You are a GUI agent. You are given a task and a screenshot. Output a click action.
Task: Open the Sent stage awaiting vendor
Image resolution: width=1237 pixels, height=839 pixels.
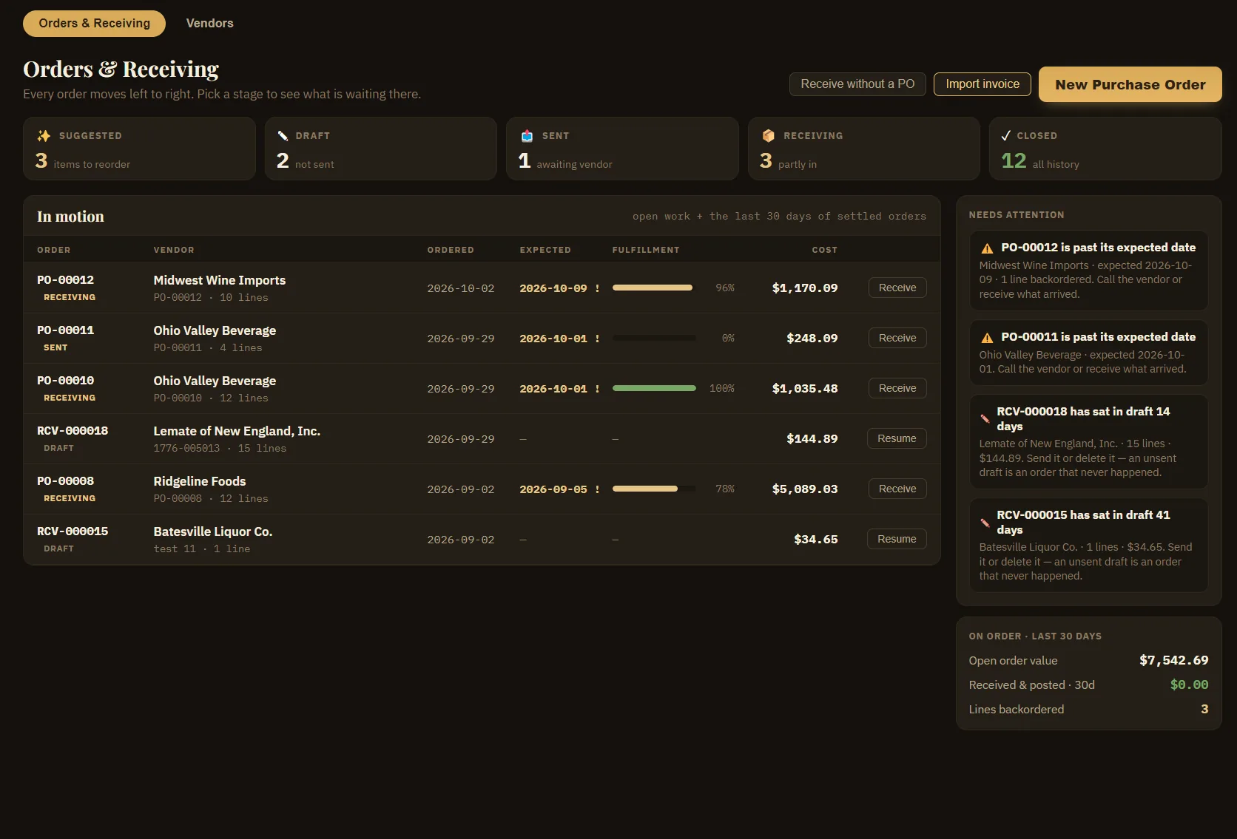(622, 149)
